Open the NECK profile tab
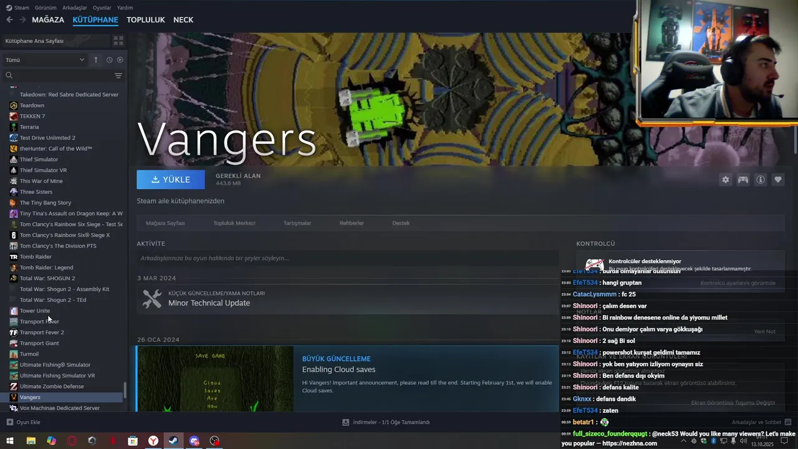This screenshot has height=449, width=798. click(183, 20)
